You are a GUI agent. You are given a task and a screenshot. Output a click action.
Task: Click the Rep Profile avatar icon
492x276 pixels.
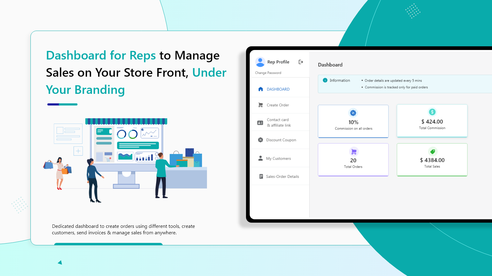pyautogui.click(x=260, y=62)
